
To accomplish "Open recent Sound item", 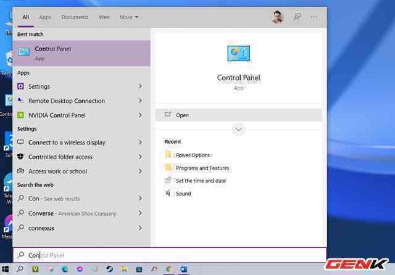I will click(178, 194).
